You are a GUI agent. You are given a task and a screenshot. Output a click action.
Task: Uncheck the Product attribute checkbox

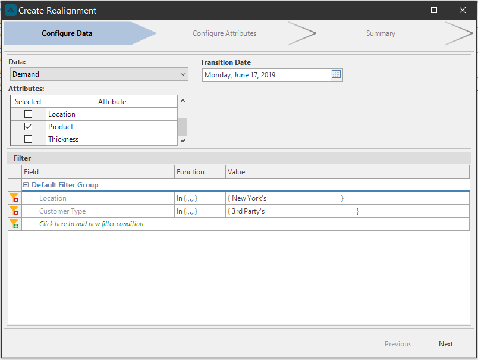pos(28,127)
